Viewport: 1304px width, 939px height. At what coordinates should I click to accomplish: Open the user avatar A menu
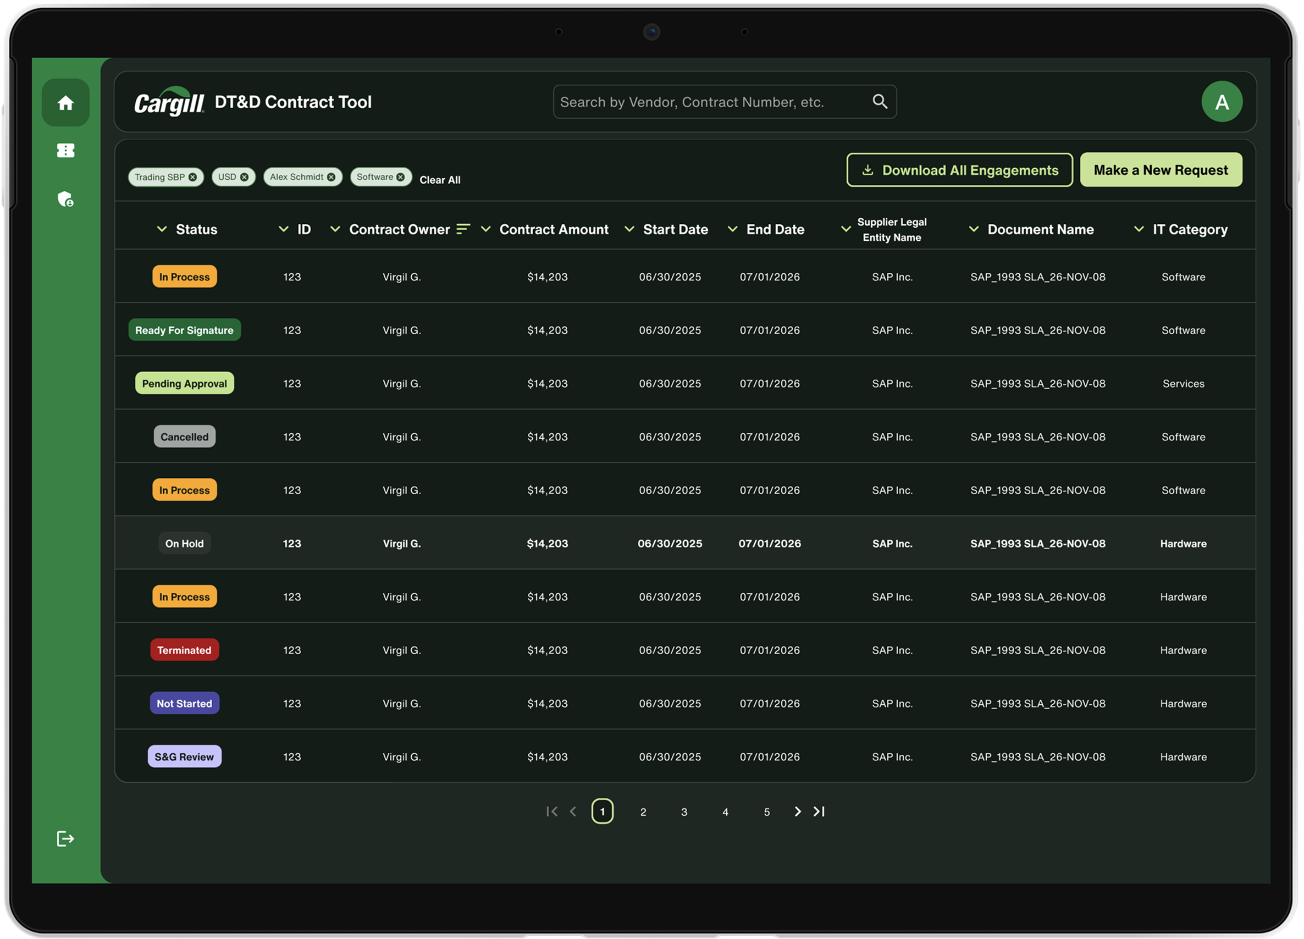(x=1221, y=102)
